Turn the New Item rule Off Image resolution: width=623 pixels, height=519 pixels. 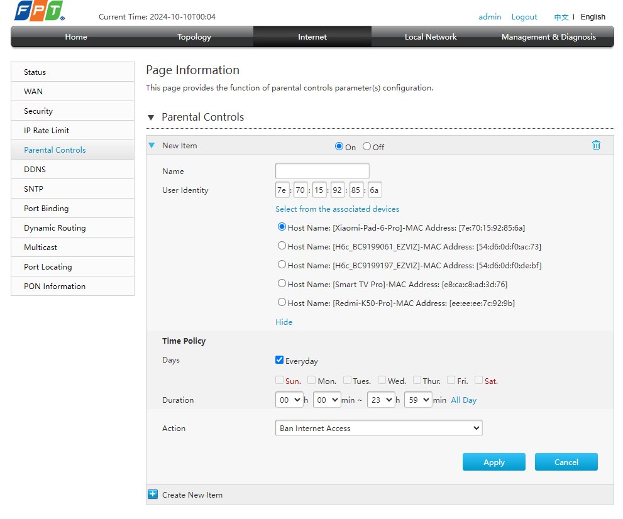click(367, 146)
